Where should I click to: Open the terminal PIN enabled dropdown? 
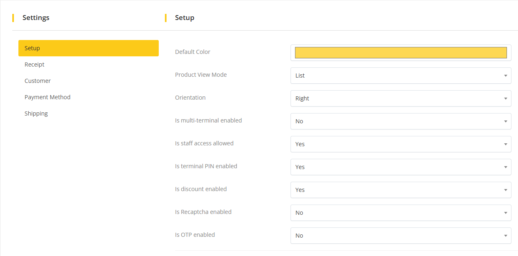click(x=401, y=167)
